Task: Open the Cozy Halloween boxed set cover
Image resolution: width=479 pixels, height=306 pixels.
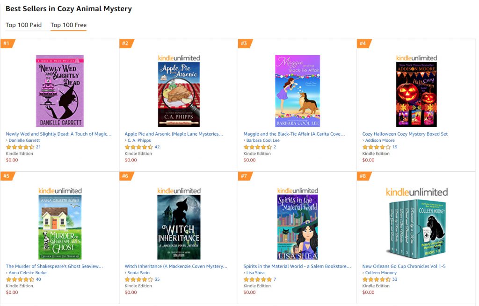Action: click(x=416, y=94)
